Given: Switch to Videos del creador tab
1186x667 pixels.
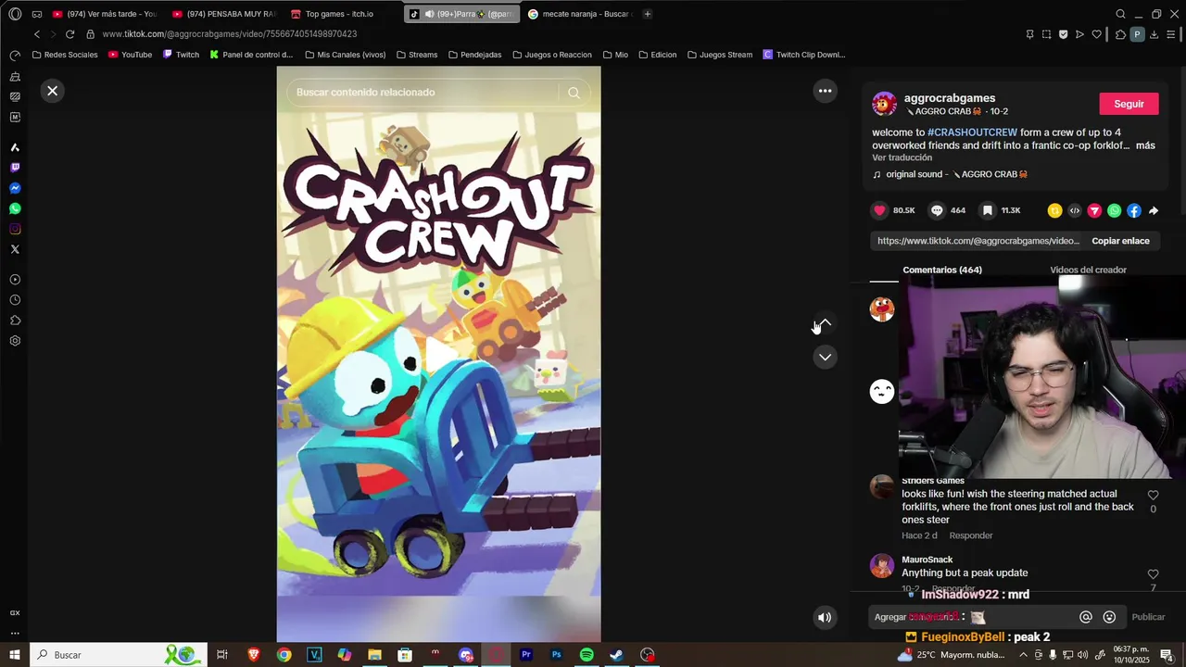Looking at the screenshot, I should [x=1088, y=270].
